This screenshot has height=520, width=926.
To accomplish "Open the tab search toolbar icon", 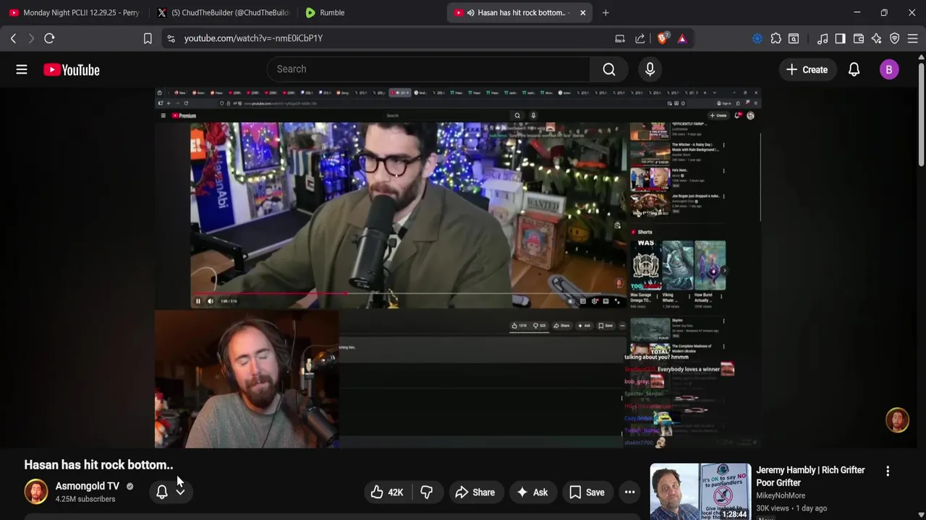I will pos(794,38).
